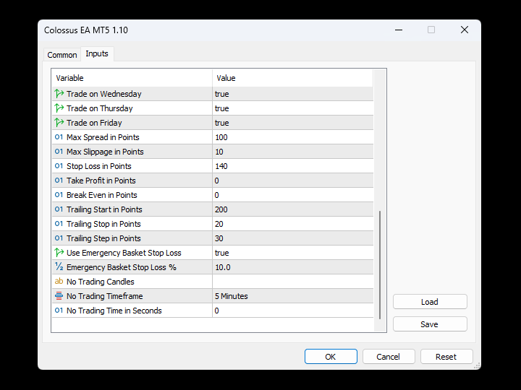Toggle the Trade on Thursday true value

point(293,108)
